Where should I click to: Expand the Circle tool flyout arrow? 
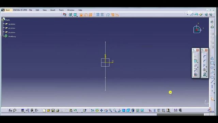click(214, 69)
